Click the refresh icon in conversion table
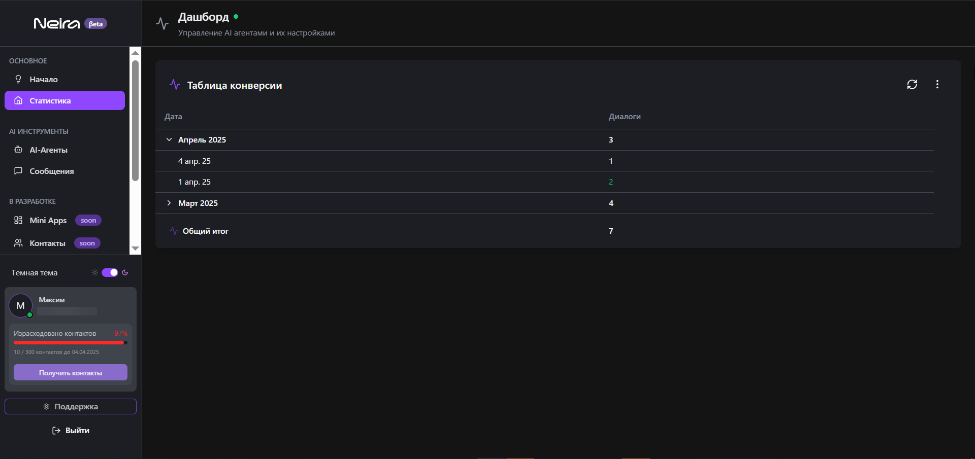The width and height of the screenshot is (975, 459). pyautogui.click(x=912, y=85)
